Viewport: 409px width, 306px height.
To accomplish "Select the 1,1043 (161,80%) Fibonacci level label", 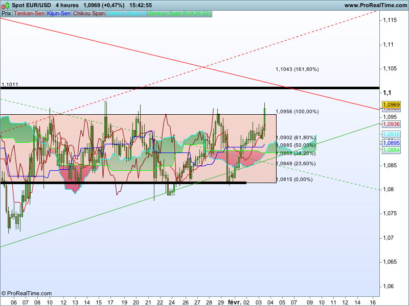I will (297, 69).
